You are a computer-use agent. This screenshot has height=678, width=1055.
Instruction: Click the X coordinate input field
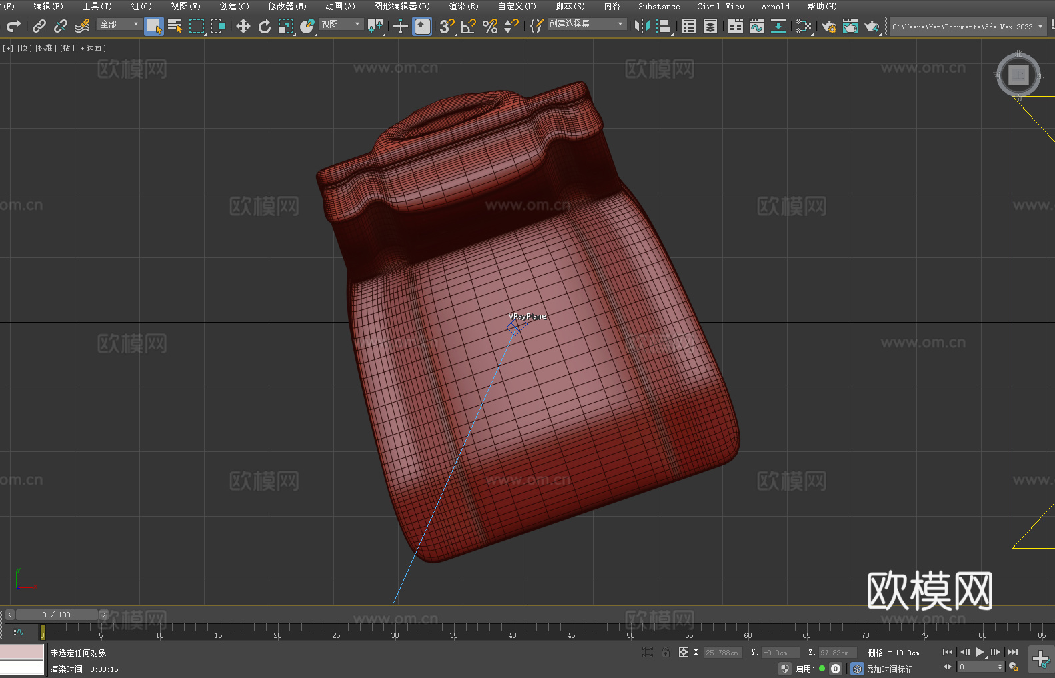pyautogui.click(x=723, y=653)
